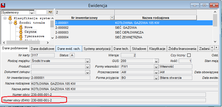
Task: Click the search icon button beside classification field
Action: 50,12
